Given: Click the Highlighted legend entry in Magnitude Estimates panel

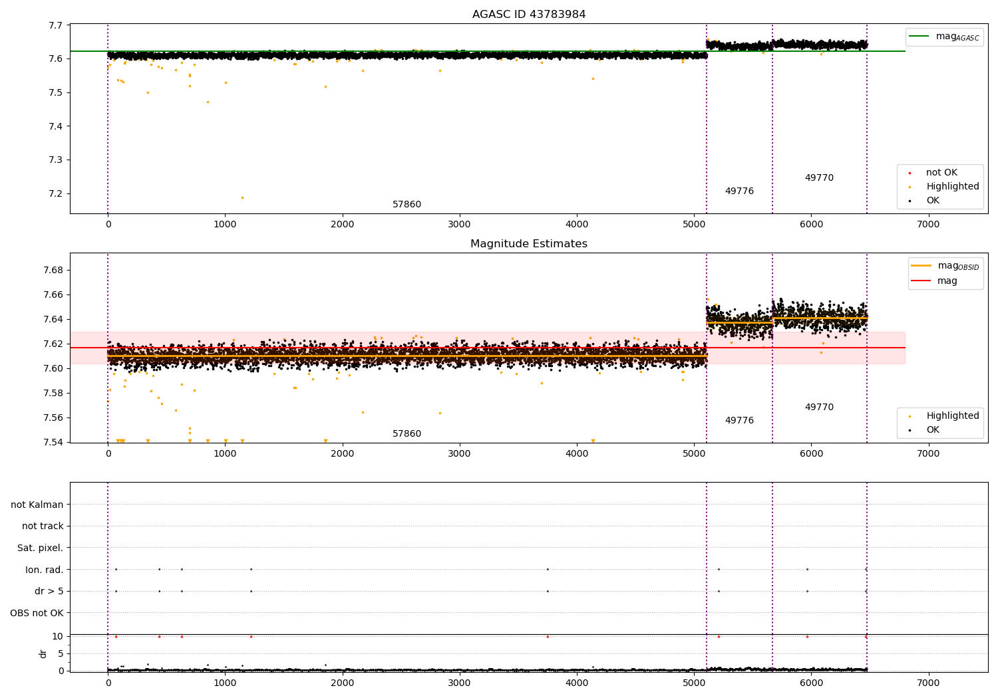Looking at the screenshot, I should point(952,416).
